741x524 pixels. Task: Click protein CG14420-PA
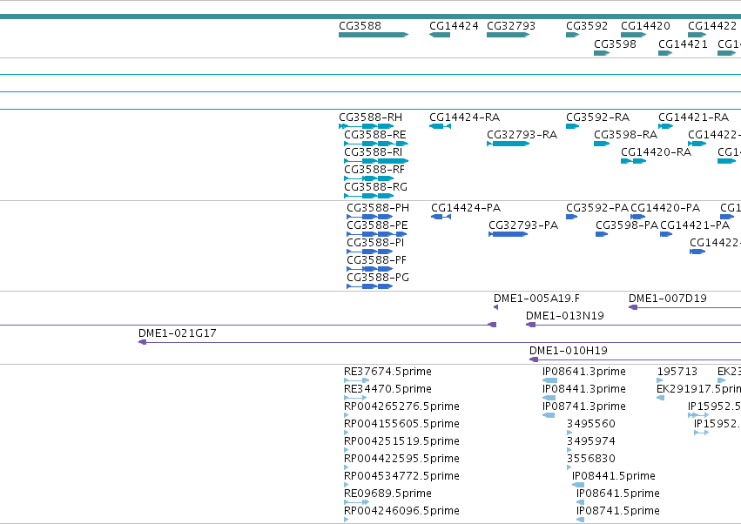(x=638, y=217)
